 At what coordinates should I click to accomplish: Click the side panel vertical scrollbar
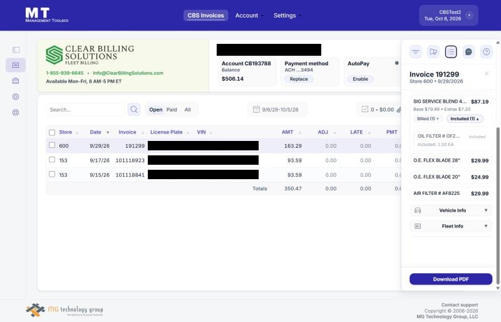[497, 205]
